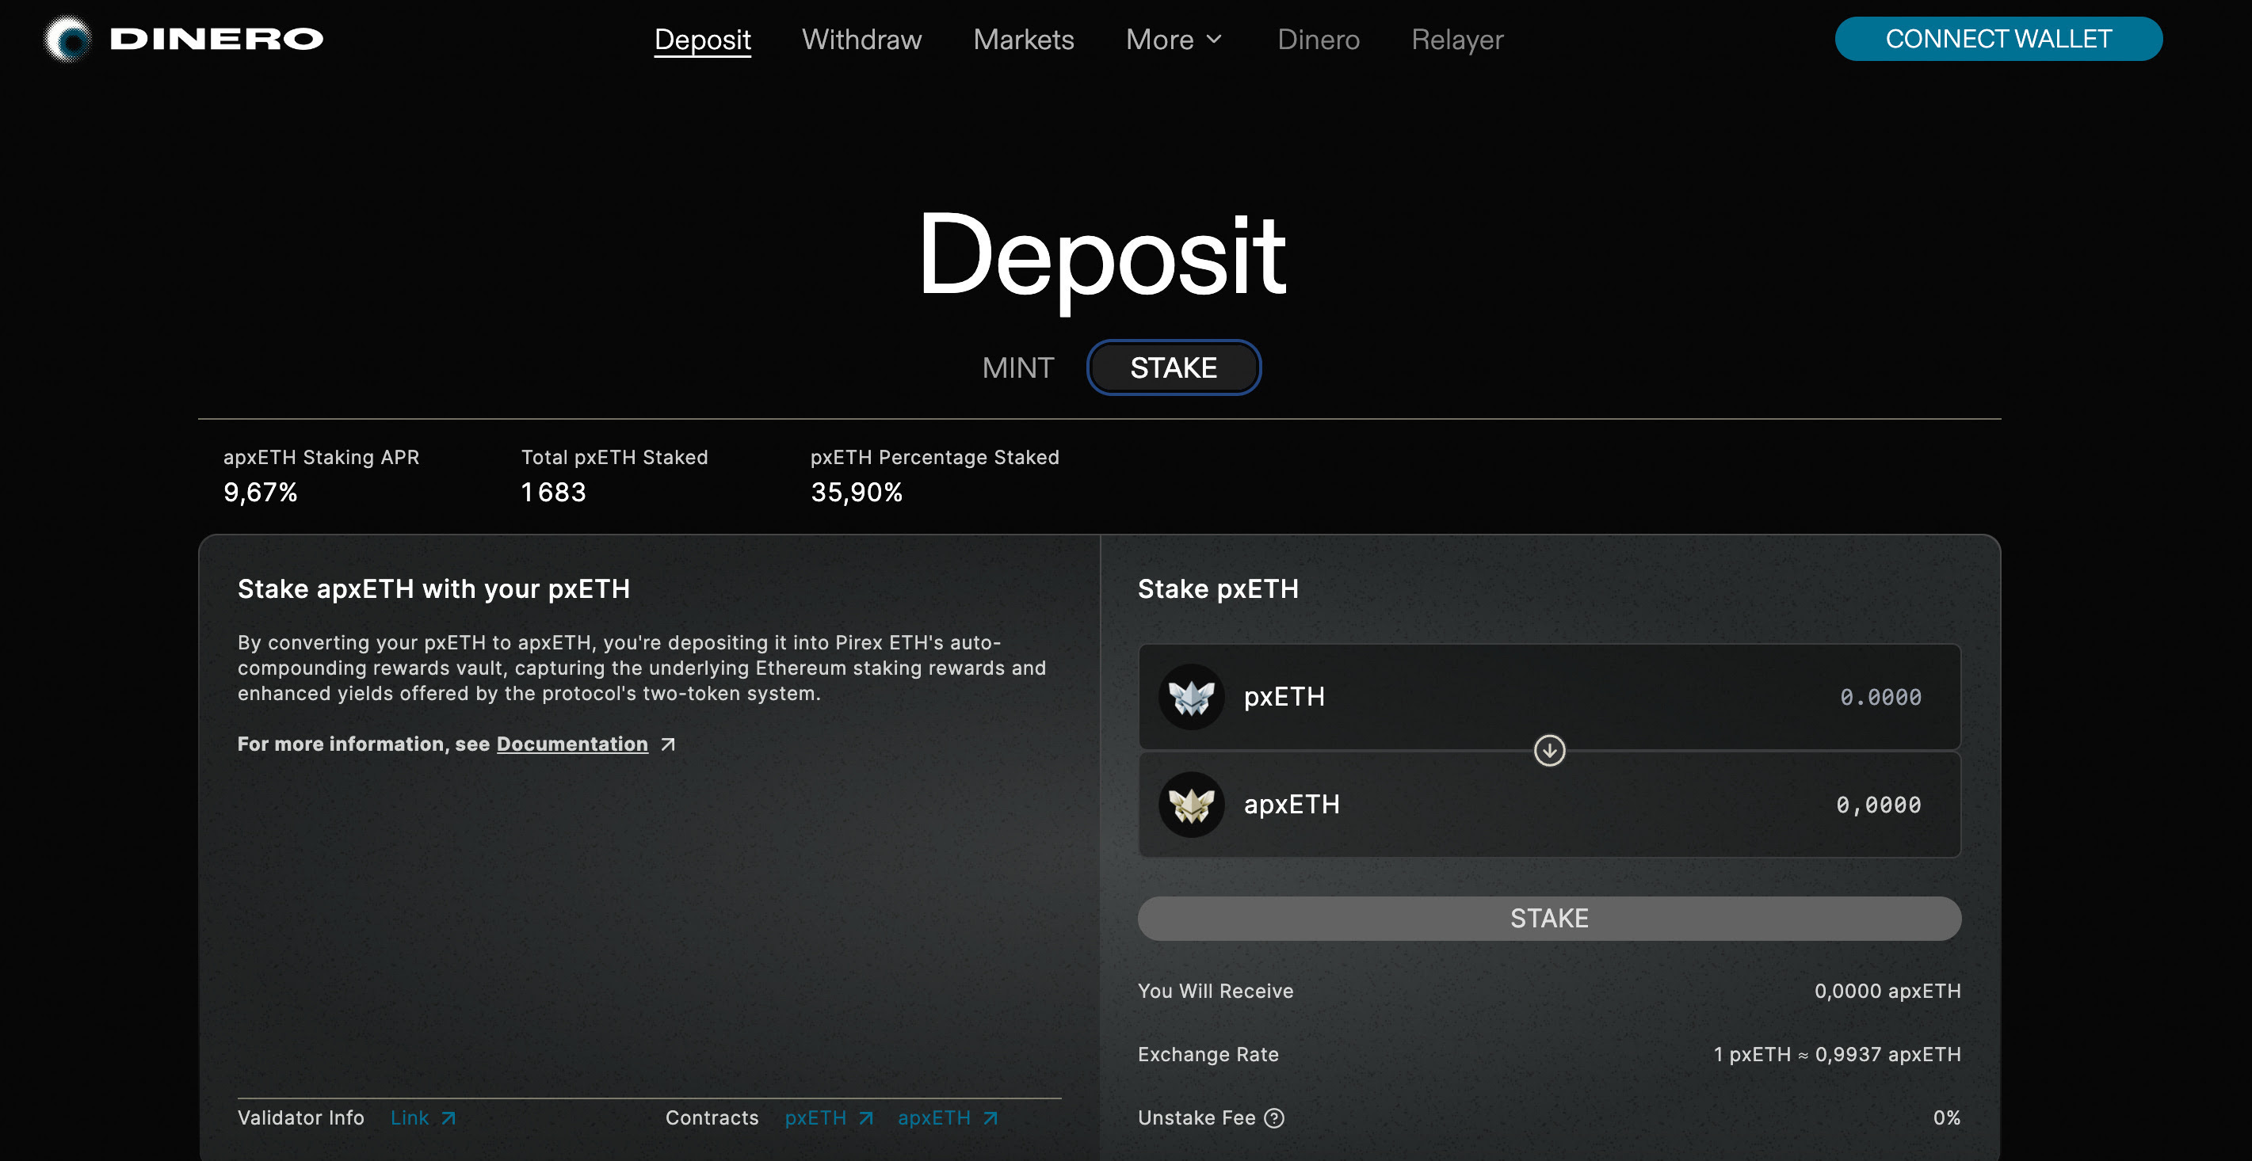Click the apxETH token icon

[1191, 804]
